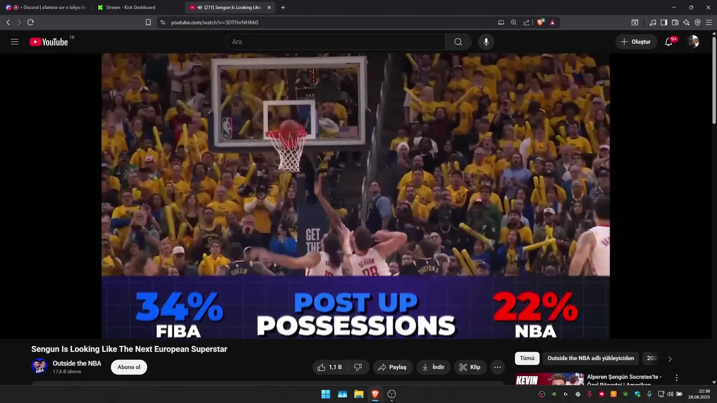Open the more actions three-dot menu
The height and width of the screenshot is (403, 717).
[497, 367]
